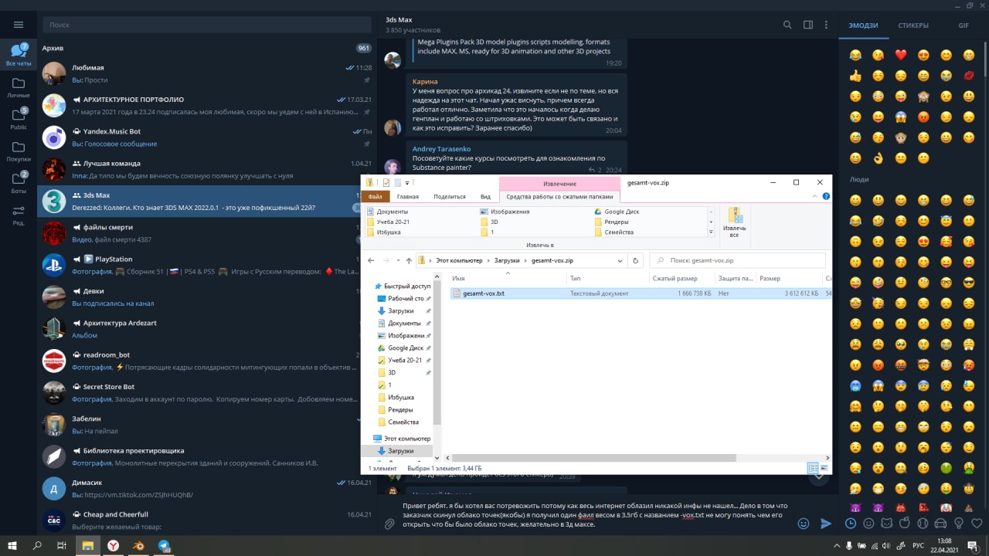Image resolution: width=989 pixels, height=556 pixels.
Task: Go back in Explorer navigation
Action: (372, 260)
